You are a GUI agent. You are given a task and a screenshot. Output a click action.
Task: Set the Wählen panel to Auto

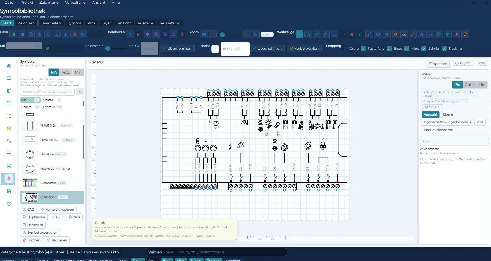click(x=469, y=85)
